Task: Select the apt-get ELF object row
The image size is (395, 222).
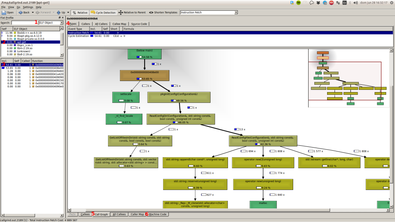Action: click(30, 42)
